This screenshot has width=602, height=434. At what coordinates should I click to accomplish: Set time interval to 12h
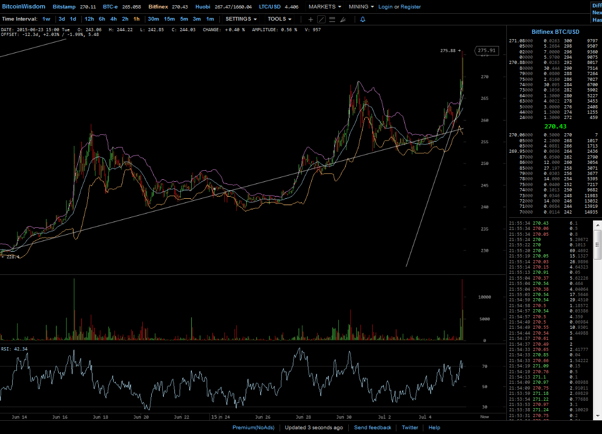tap(89, 19)
